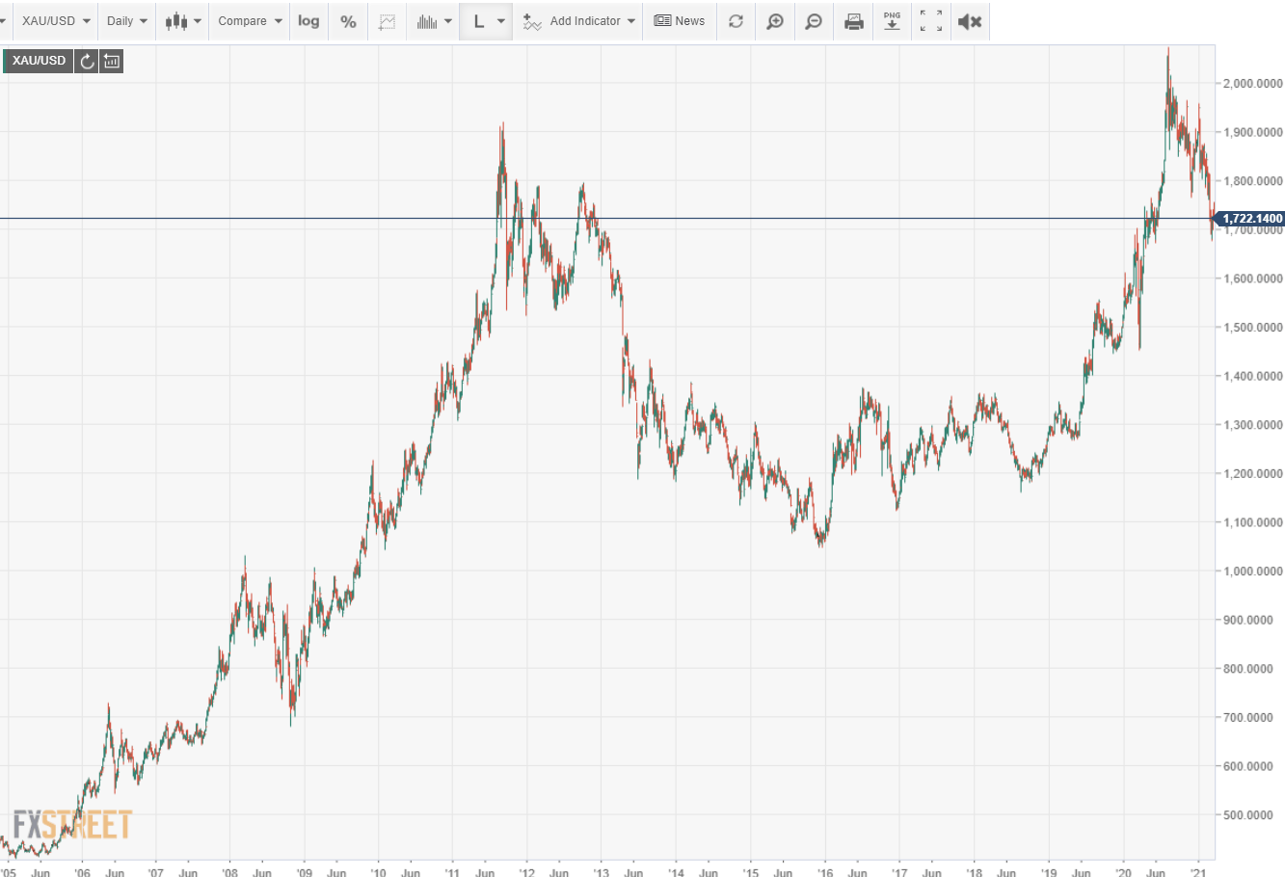Click the '20 label on time axis
This screenshot has width=1285, height=877.
(x=1123, y=873)
